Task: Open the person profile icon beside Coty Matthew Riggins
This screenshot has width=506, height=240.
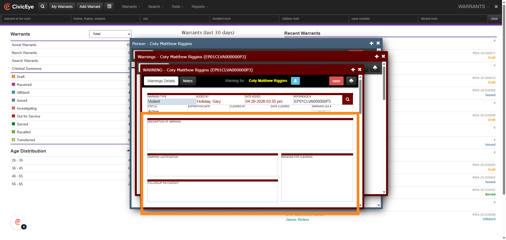Action: pos(295,81)
